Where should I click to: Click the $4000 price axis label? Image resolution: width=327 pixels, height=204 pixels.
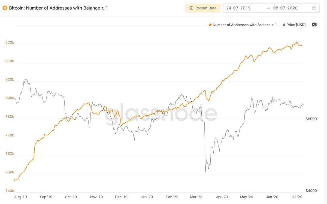pyautogui.click(x=311, y=190)
